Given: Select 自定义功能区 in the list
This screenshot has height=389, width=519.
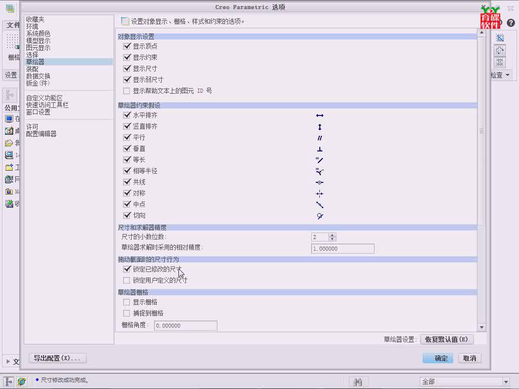Looking at the screenshot, I should (45, 98).
